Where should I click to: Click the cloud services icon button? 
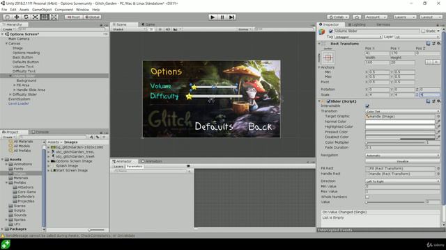pyautogui.click(x=357, y=17)
